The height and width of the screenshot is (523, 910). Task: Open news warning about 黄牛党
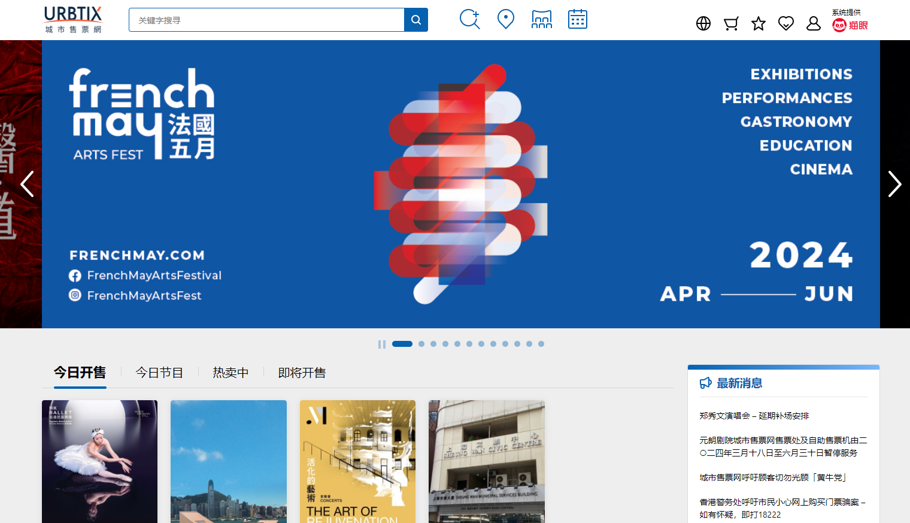773,477
